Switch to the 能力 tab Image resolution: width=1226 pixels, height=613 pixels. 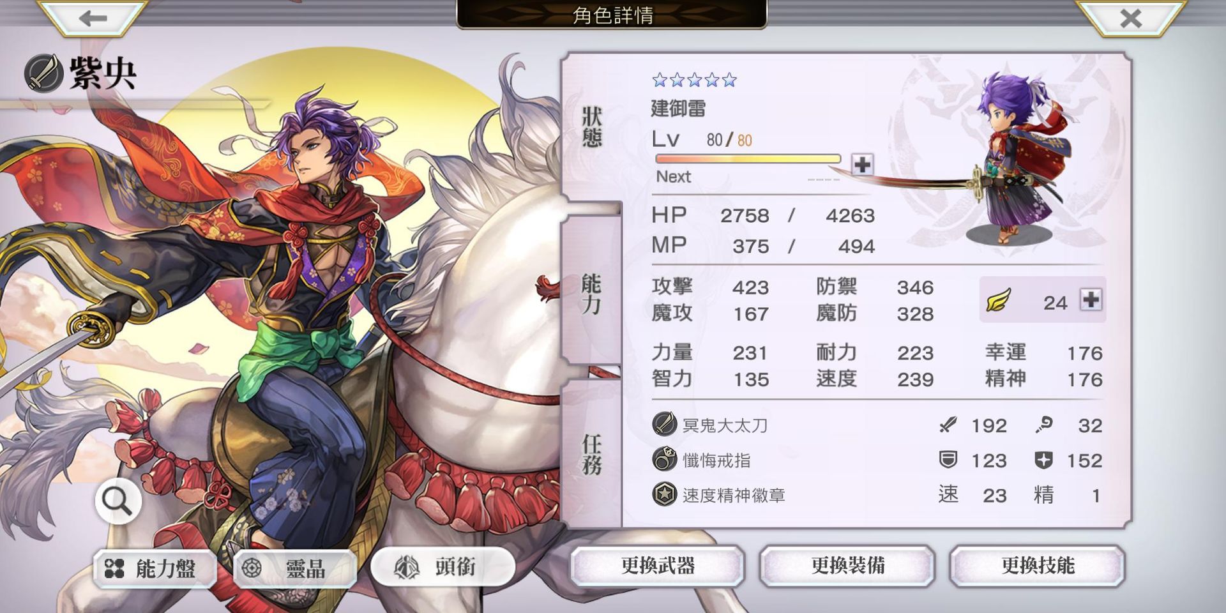pos(591,294)
